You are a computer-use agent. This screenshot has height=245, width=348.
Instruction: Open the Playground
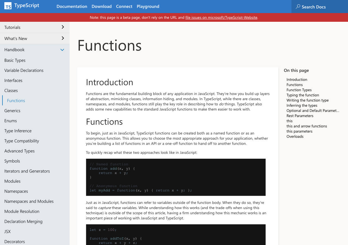point(148,6)
